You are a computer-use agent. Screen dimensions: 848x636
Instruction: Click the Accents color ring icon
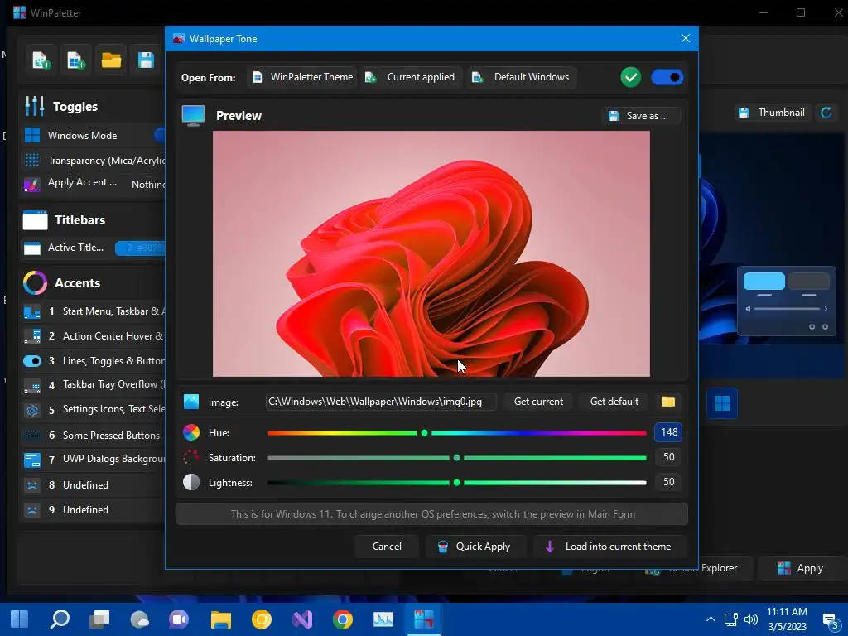coord(35,283)
